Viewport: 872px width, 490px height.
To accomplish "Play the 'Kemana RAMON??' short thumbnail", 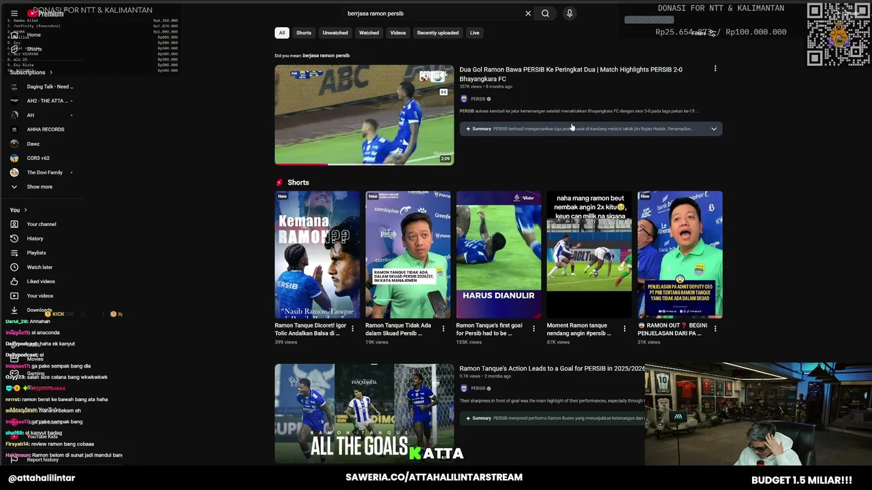I will (x=317, y=255).
